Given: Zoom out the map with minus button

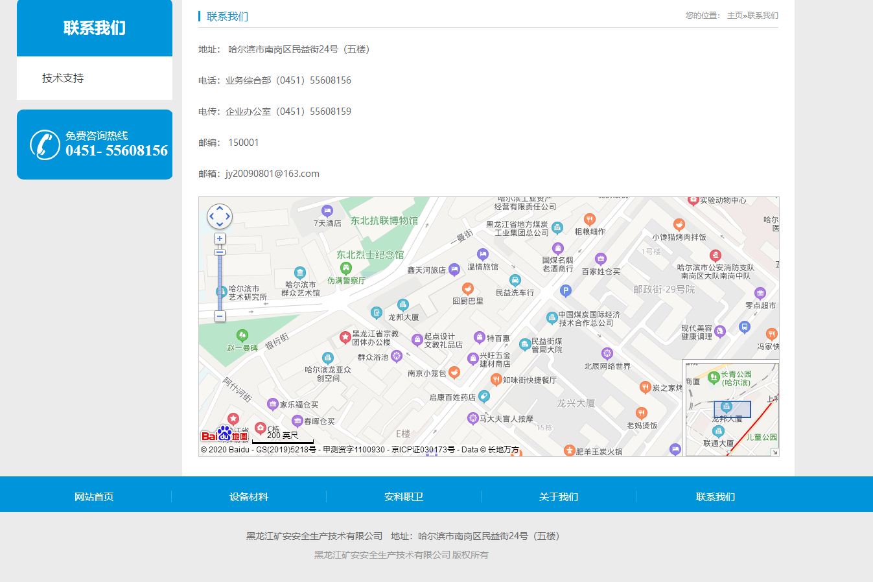Looking at the screenshot, I should coord(220,316).
